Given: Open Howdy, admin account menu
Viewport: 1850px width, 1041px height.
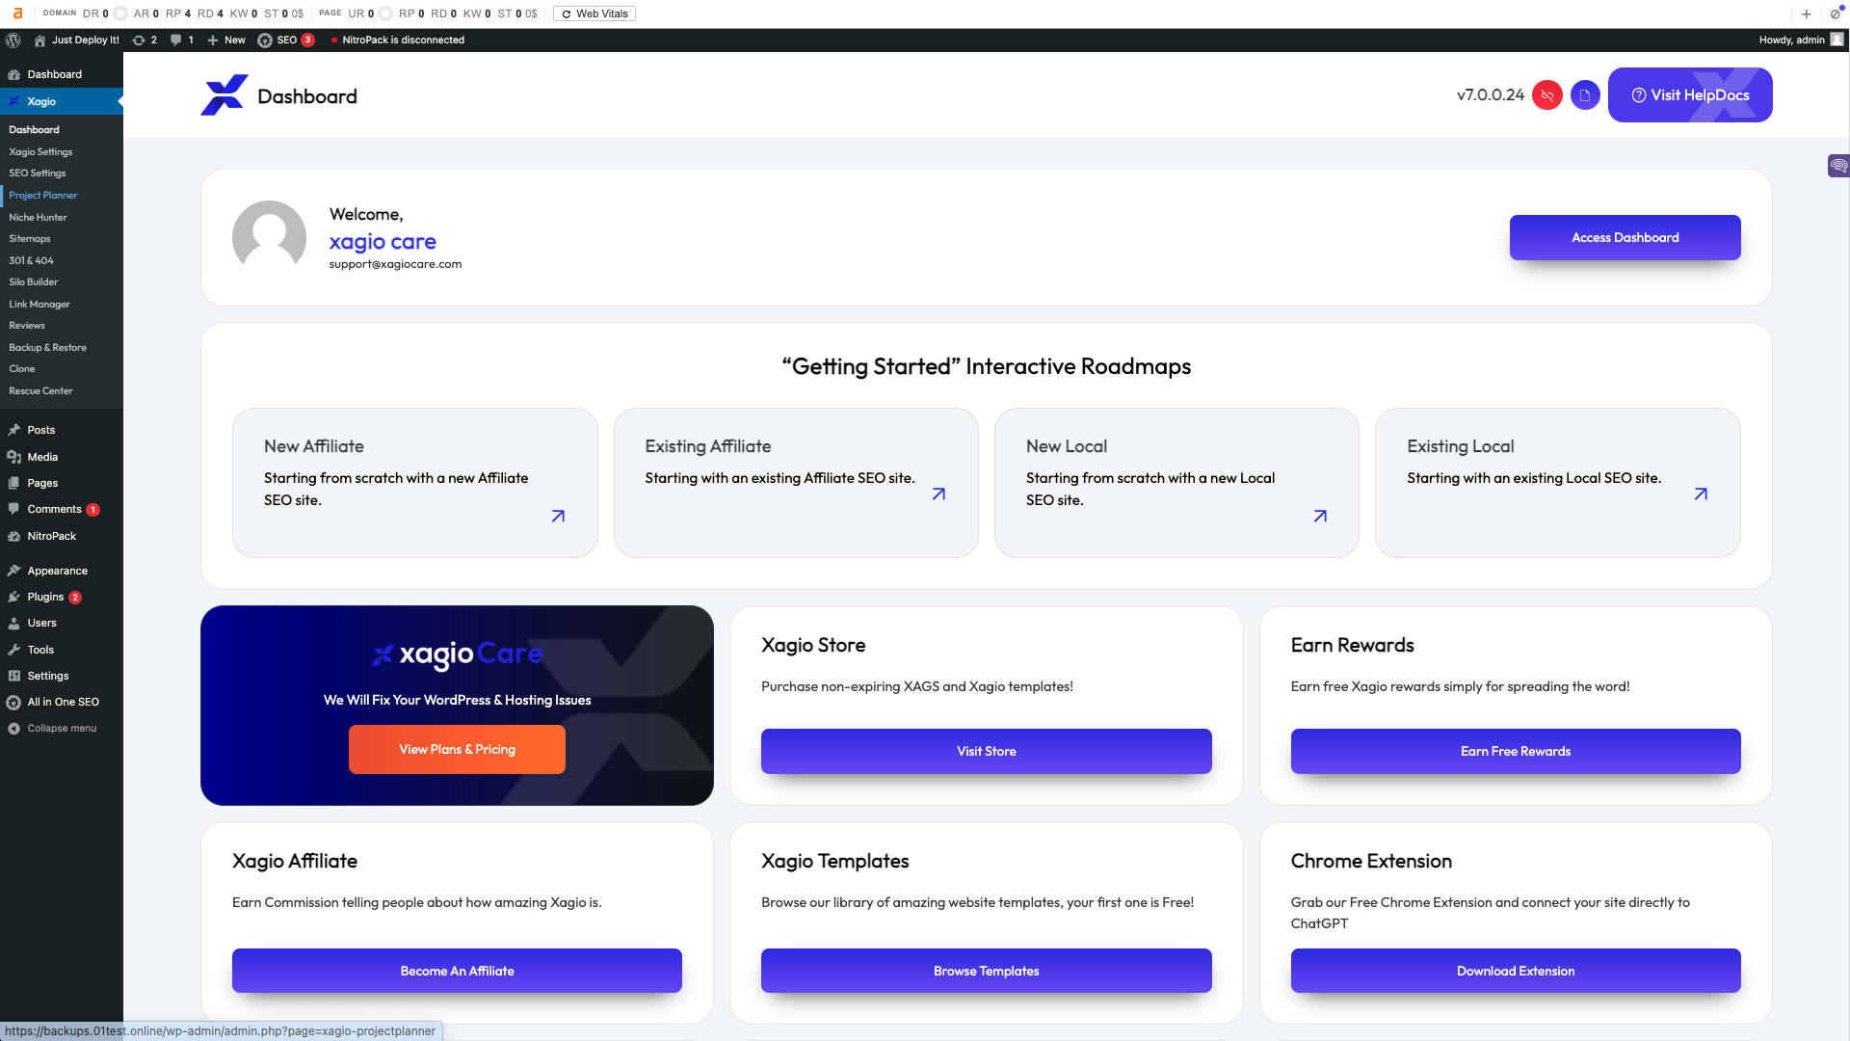Looking at the screenshot, I should pyautogui.click(x=1801, y=40).
